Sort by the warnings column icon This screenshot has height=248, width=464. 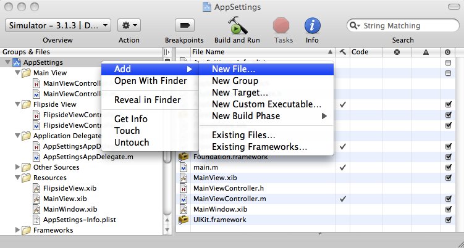tap(426, 52)
